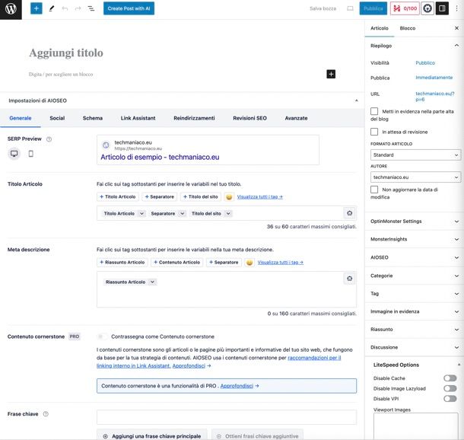Screen dimensions: 464x440
Task: Collapse the Riepilogo section
Action: coord(456,46)
